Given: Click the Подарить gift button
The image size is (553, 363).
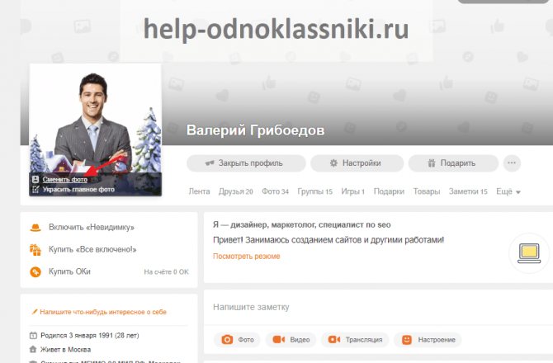Looking at the screenshot, I should point(454,163).
